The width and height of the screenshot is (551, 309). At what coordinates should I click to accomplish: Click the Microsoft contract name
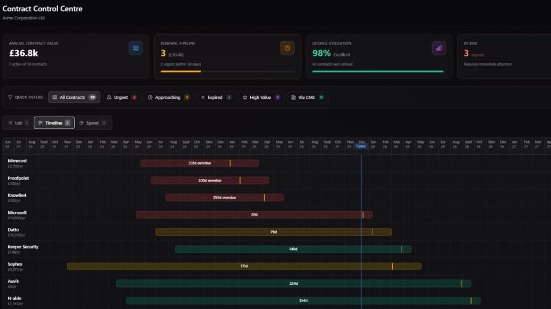(17, 213)
